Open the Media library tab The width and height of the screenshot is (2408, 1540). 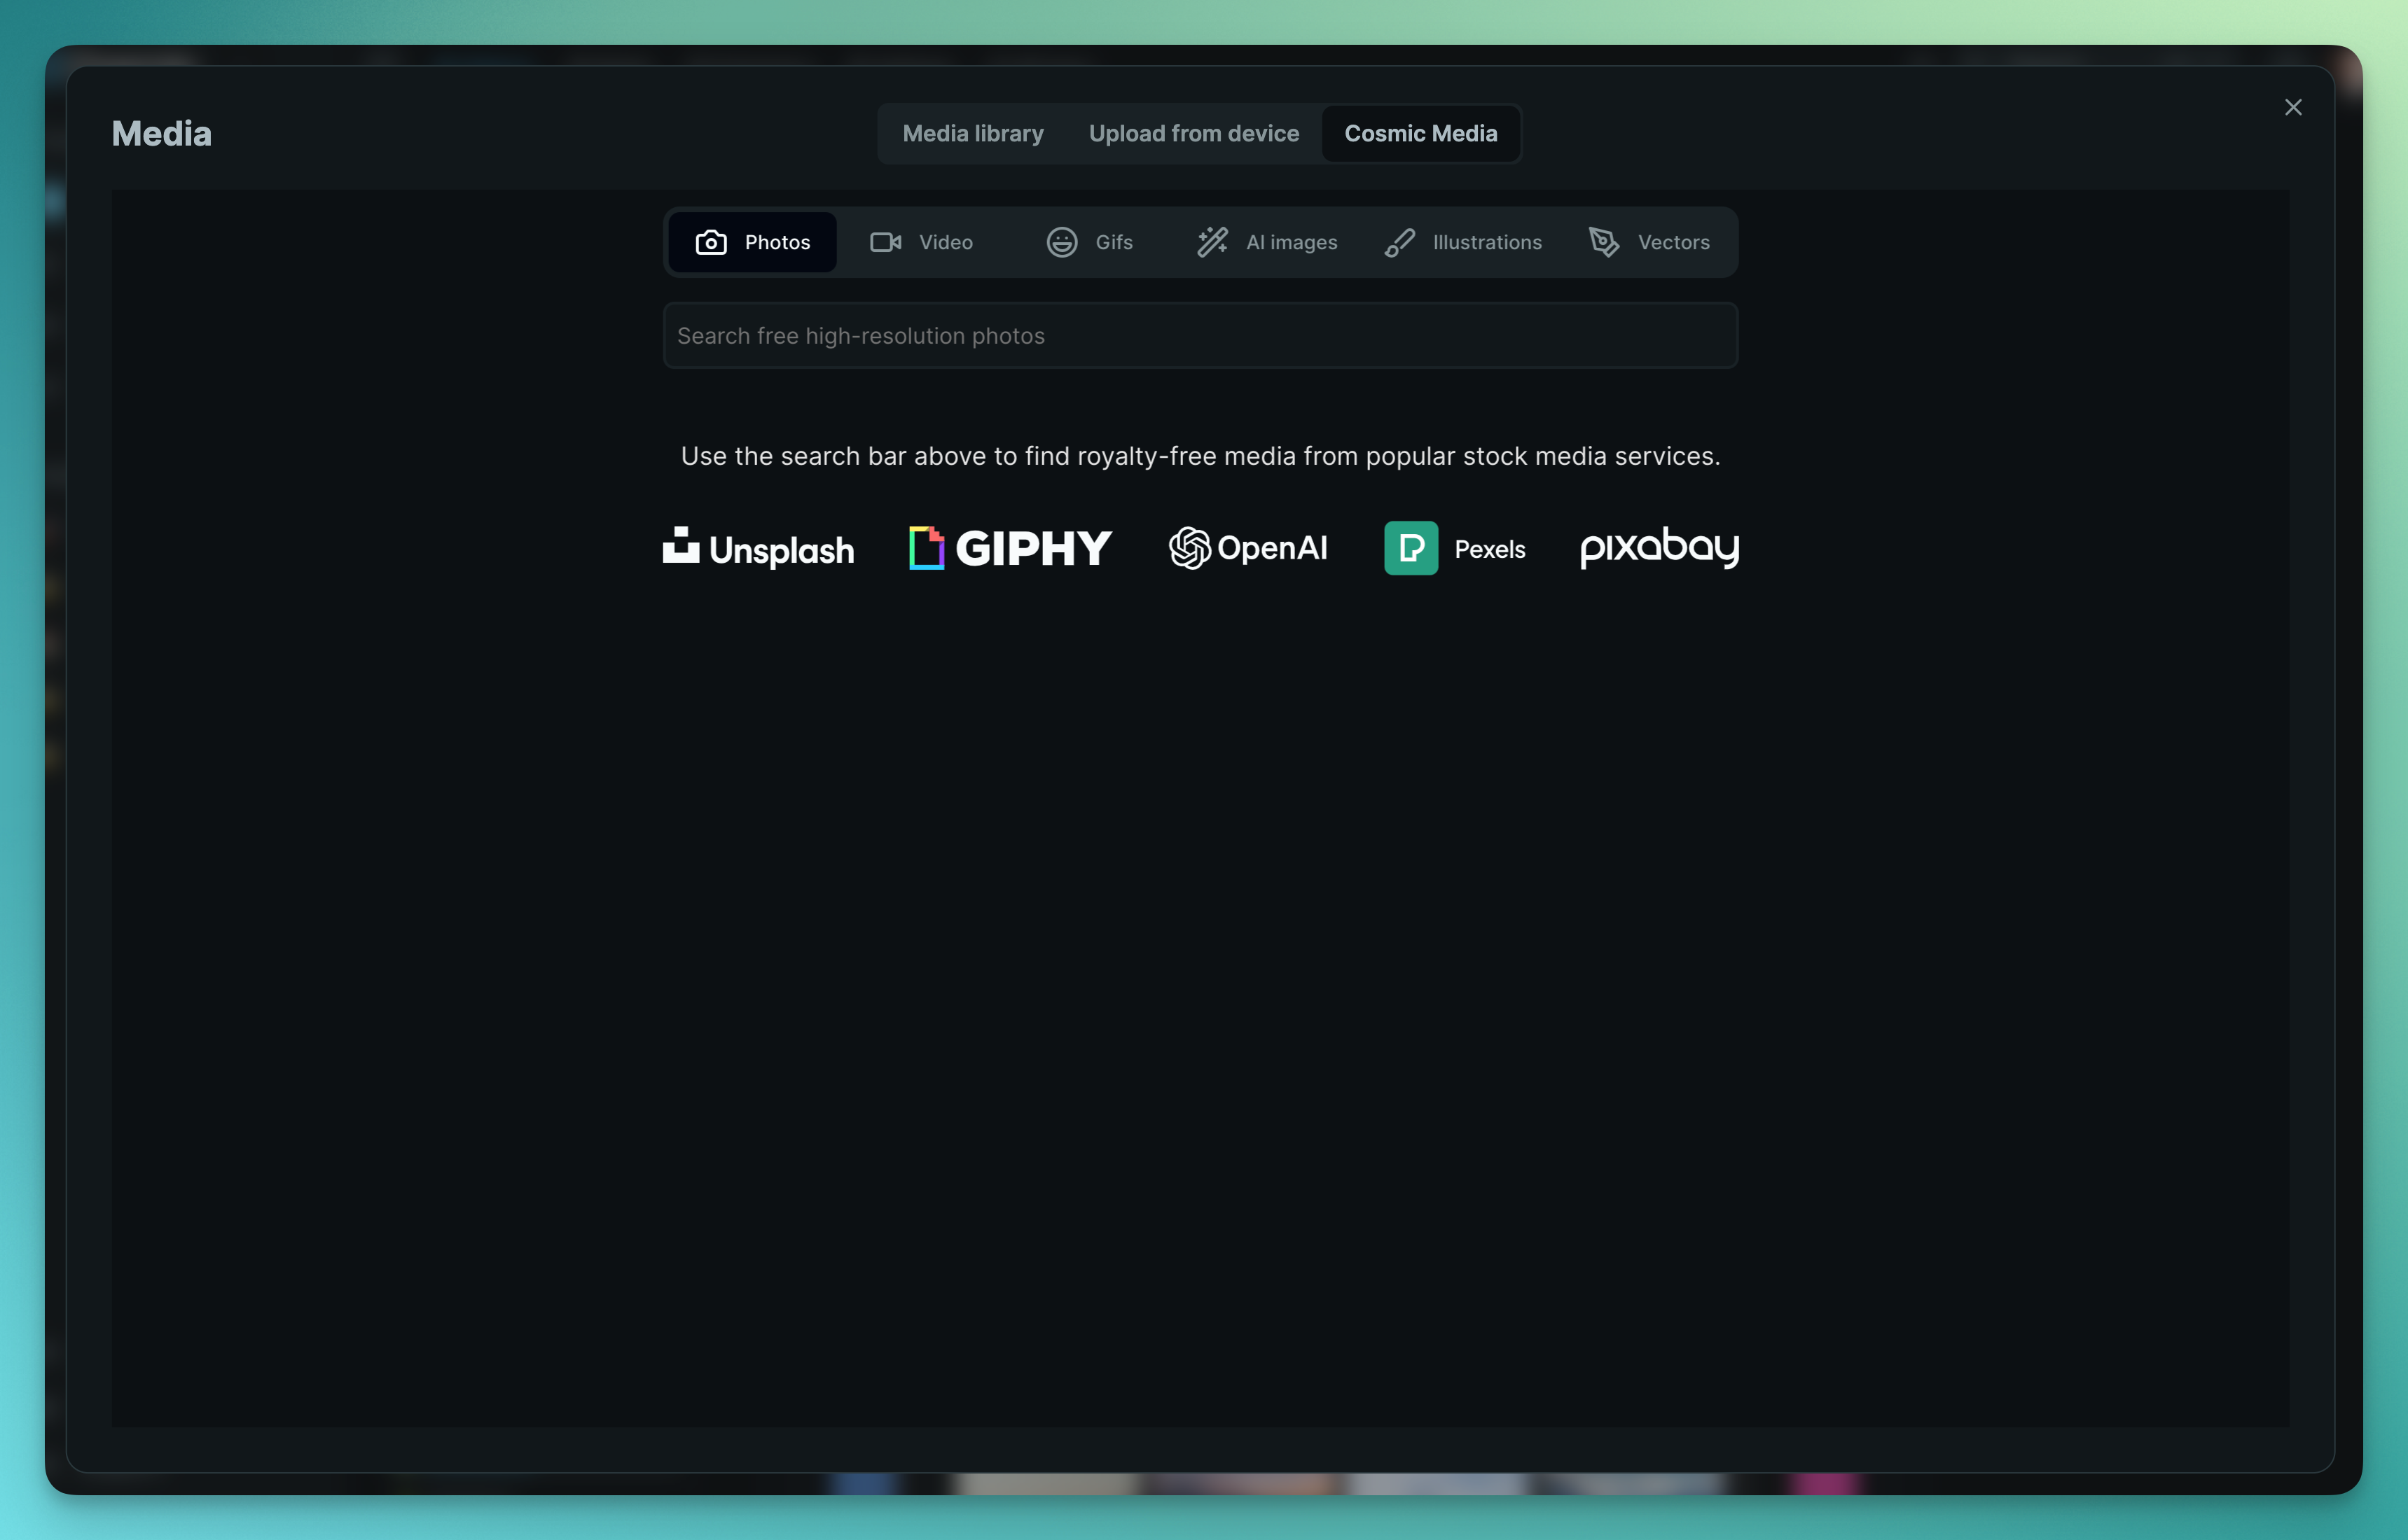972,133
